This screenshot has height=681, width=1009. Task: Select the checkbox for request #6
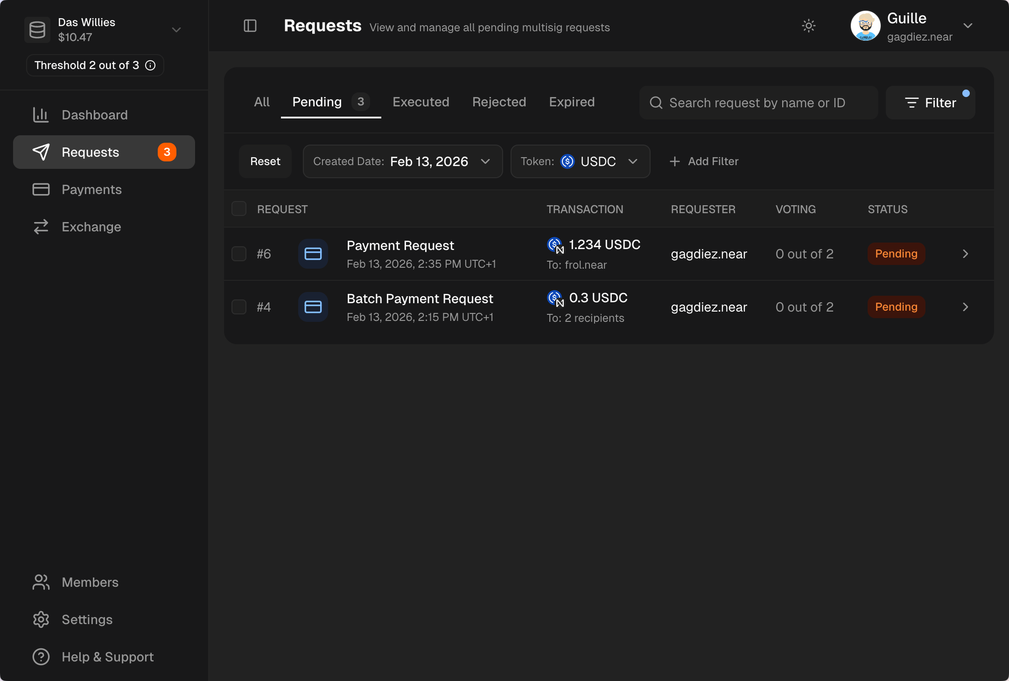click(x=239, y=254)
